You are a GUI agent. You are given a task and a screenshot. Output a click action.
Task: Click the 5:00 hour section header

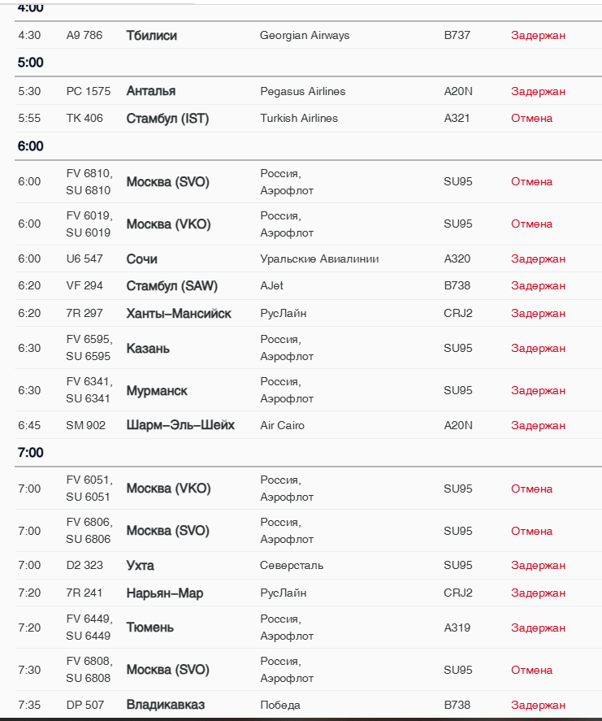[x=31, y=63]
